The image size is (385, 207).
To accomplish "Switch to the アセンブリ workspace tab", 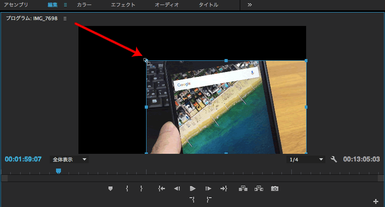I will pyautogui.click(x=16, y=4).
